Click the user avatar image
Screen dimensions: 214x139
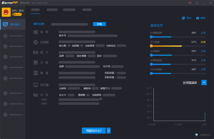(6, 12)
